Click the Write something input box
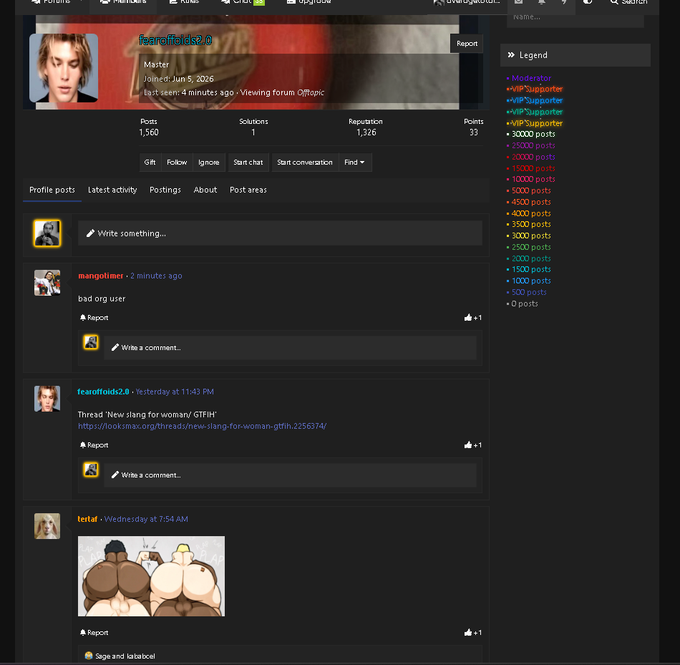 [x=280, y=233]
